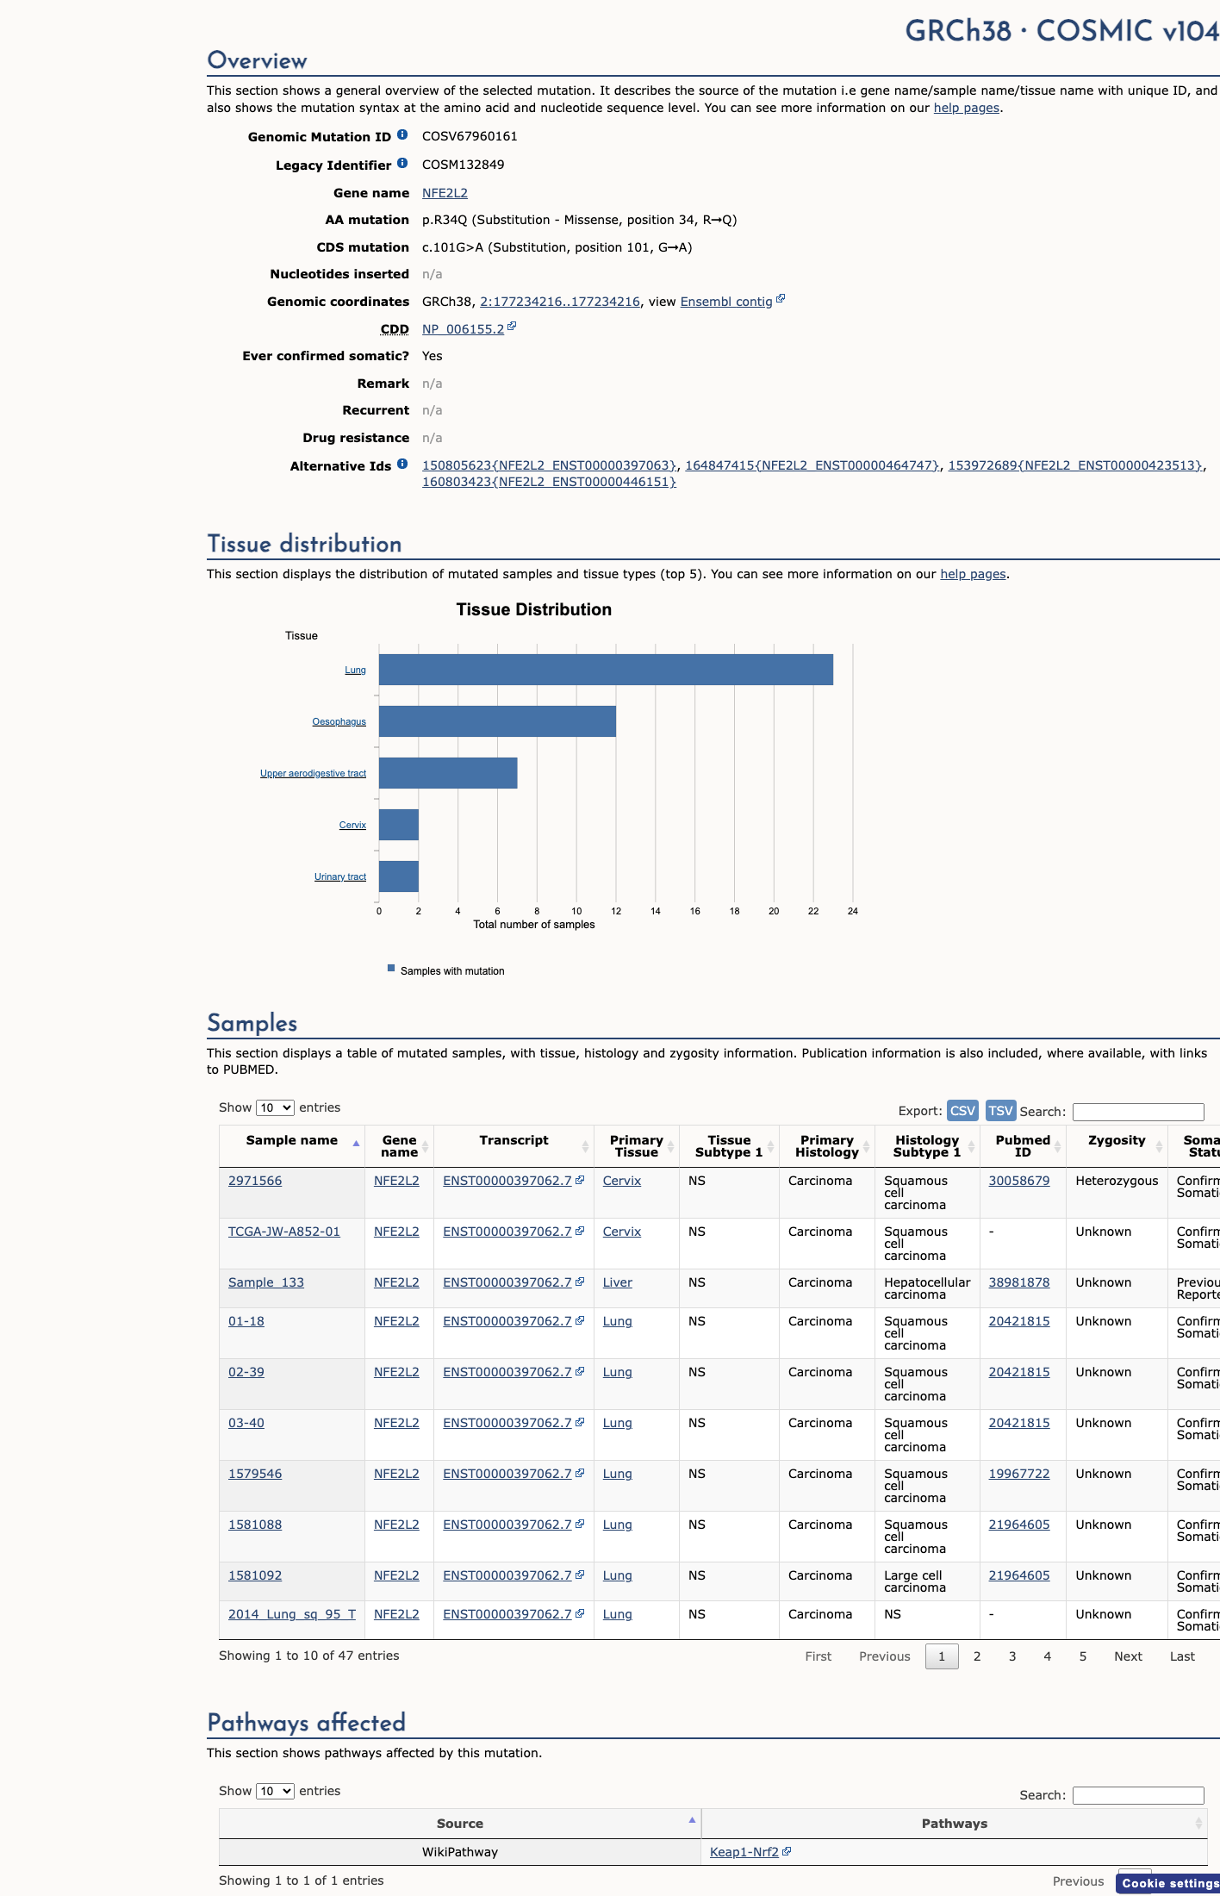Screen dimensions: 1220x1896
Task: Click the sort arrows in Zygosity header
Action: [x=1159, y=1146]
